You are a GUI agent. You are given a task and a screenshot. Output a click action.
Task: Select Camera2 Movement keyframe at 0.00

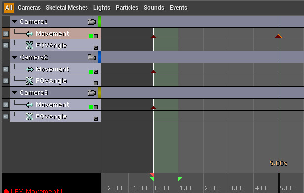(x=153, y=72)
